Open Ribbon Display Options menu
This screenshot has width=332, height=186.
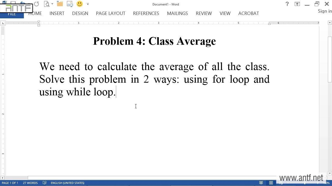tap(297, 4)
